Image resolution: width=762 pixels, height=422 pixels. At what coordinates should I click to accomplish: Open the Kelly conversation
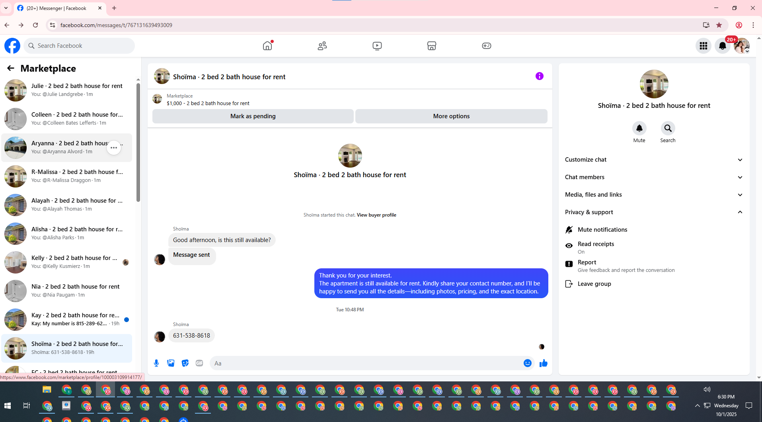[67, 262]
